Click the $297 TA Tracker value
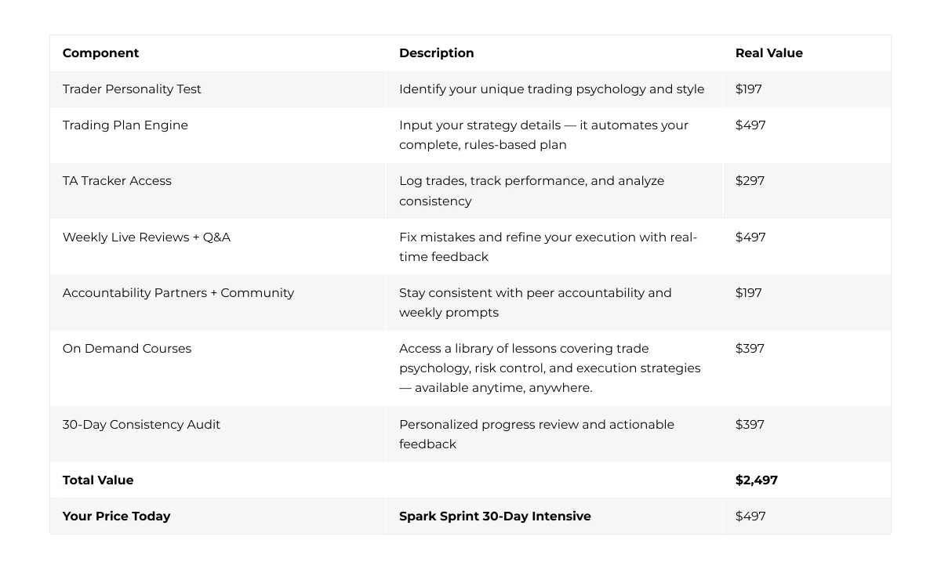Screen dimensions: 941x569 click(750, 181)
